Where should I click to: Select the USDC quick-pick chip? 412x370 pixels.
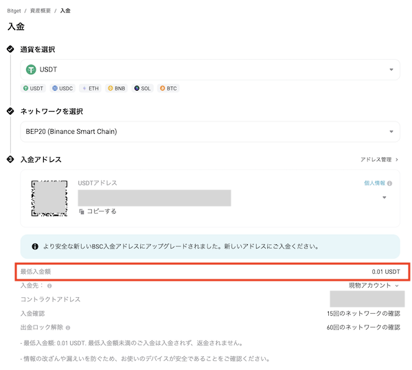coord(62,89)
